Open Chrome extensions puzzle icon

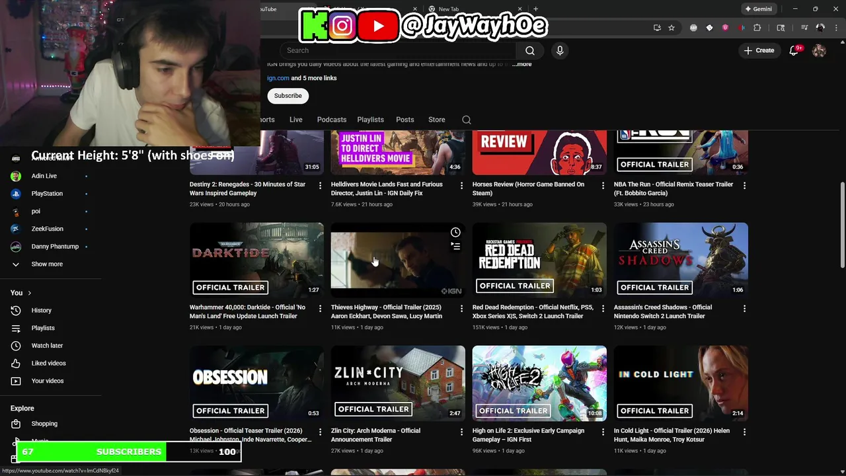(757, 28)
